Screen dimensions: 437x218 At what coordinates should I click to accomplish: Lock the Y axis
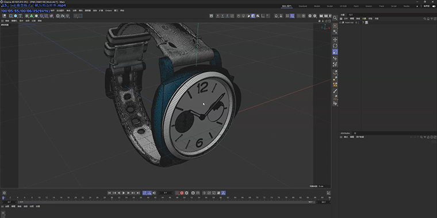pyautogui.click(x=223, y=16)
